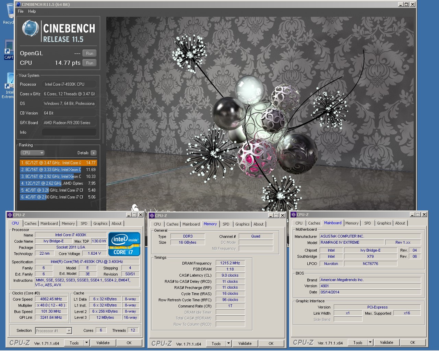
Task: Select ranking entry 8C/16T @ 3.33 GHz Xeon
Action: pos(58,170)
